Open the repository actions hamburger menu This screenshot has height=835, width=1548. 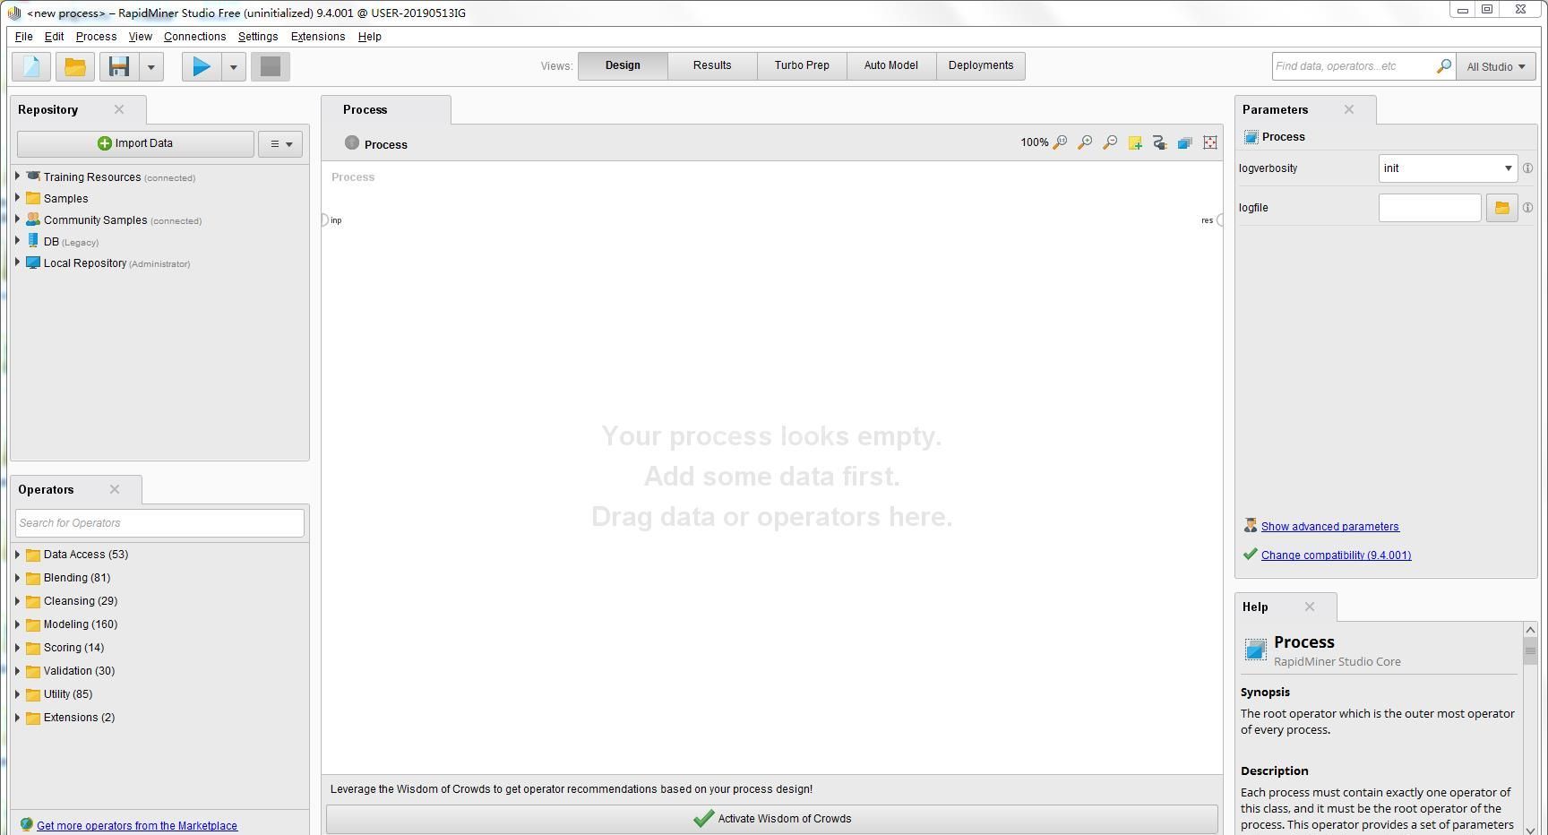pos(280,143)
